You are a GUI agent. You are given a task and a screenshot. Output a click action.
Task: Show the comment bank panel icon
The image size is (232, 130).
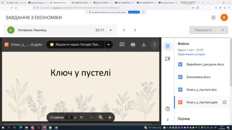click(x=168, y=59)
